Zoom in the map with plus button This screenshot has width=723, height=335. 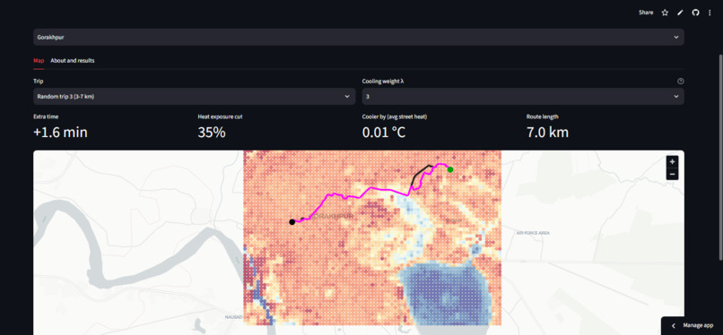point(672,161)
